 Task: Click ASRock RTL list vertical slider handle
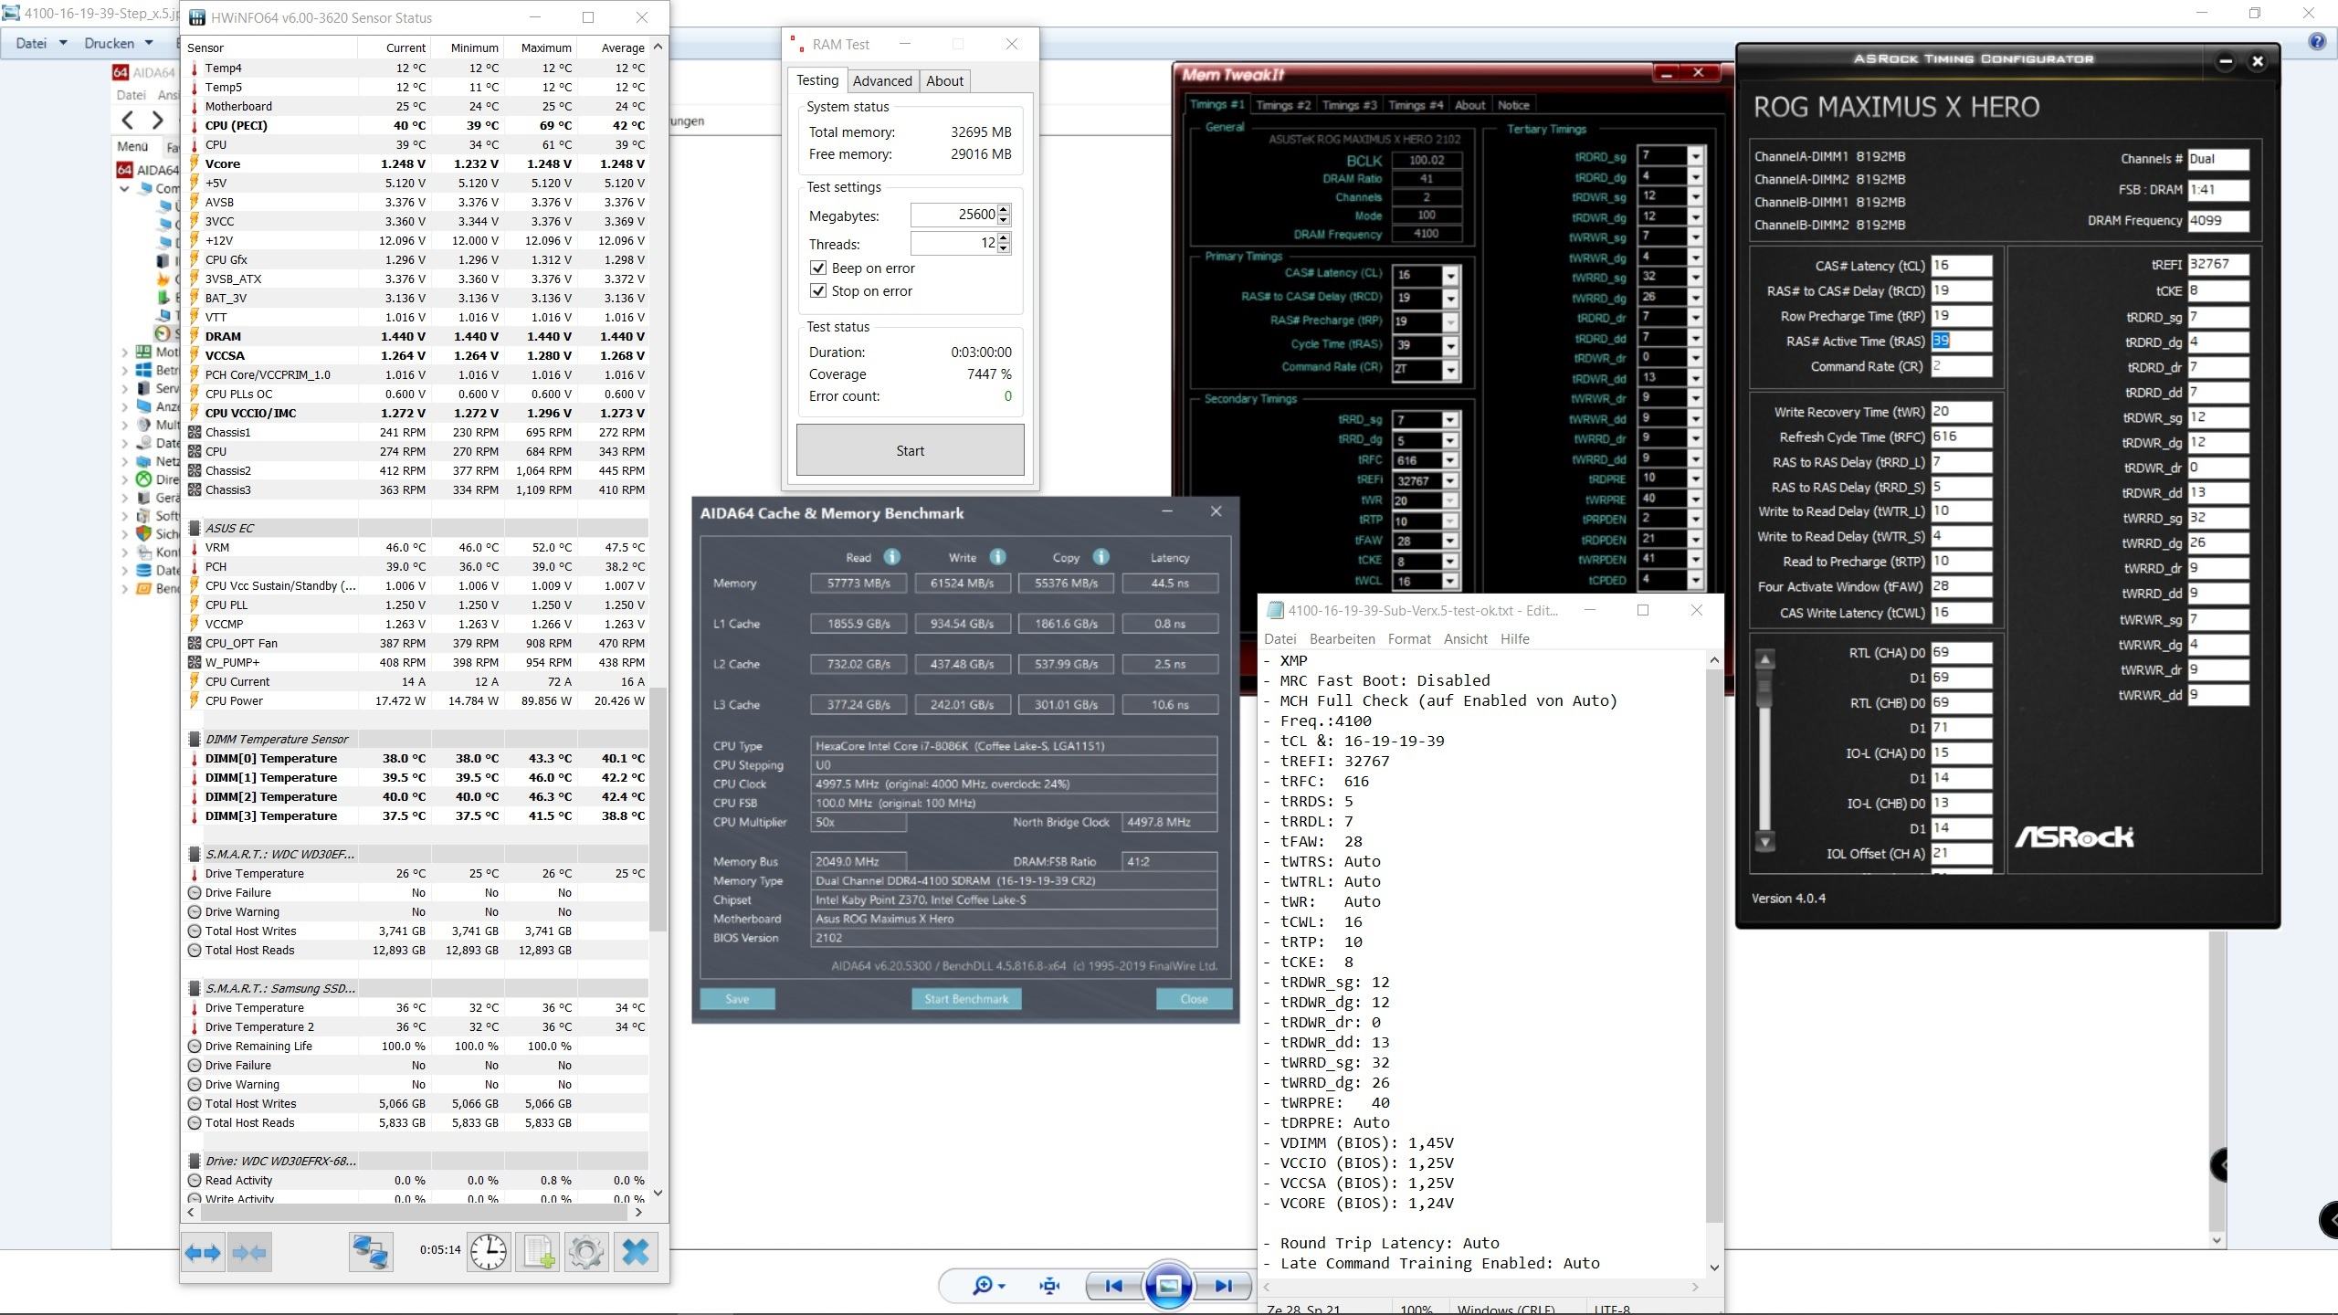click(1764, 687)
